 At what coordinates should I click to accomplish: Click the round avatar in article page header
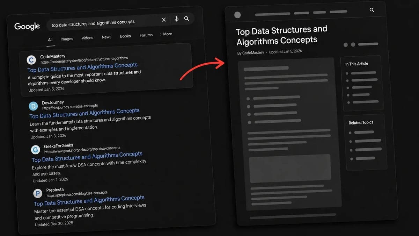[x=237, y=15]
